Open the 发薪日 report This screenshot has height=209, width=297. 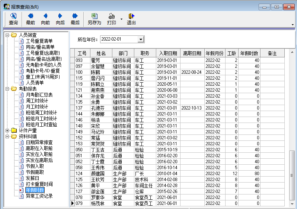tap(32, 178)
